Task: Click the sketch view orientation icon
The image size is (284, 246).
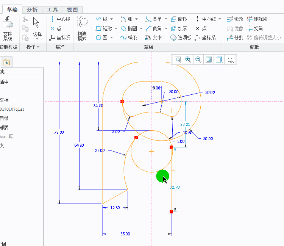Action: coord(209,60)
